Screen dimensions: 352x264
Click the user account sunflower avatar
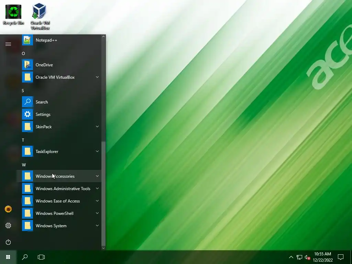[8, 209]
